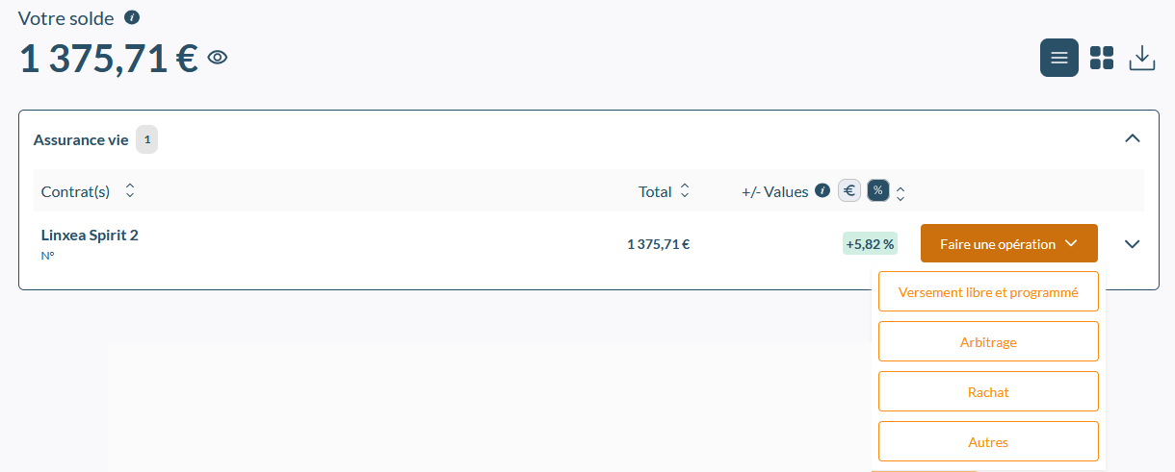Click the info icon next to +/- Values

pyautogui.click(x=822, y=190)
